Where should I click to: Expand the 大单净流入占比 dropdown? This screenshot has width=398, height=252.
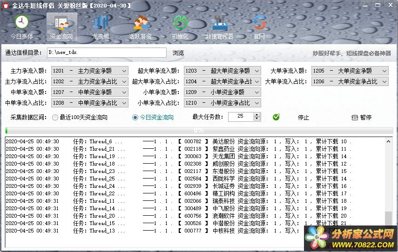(x=385, y=82)
